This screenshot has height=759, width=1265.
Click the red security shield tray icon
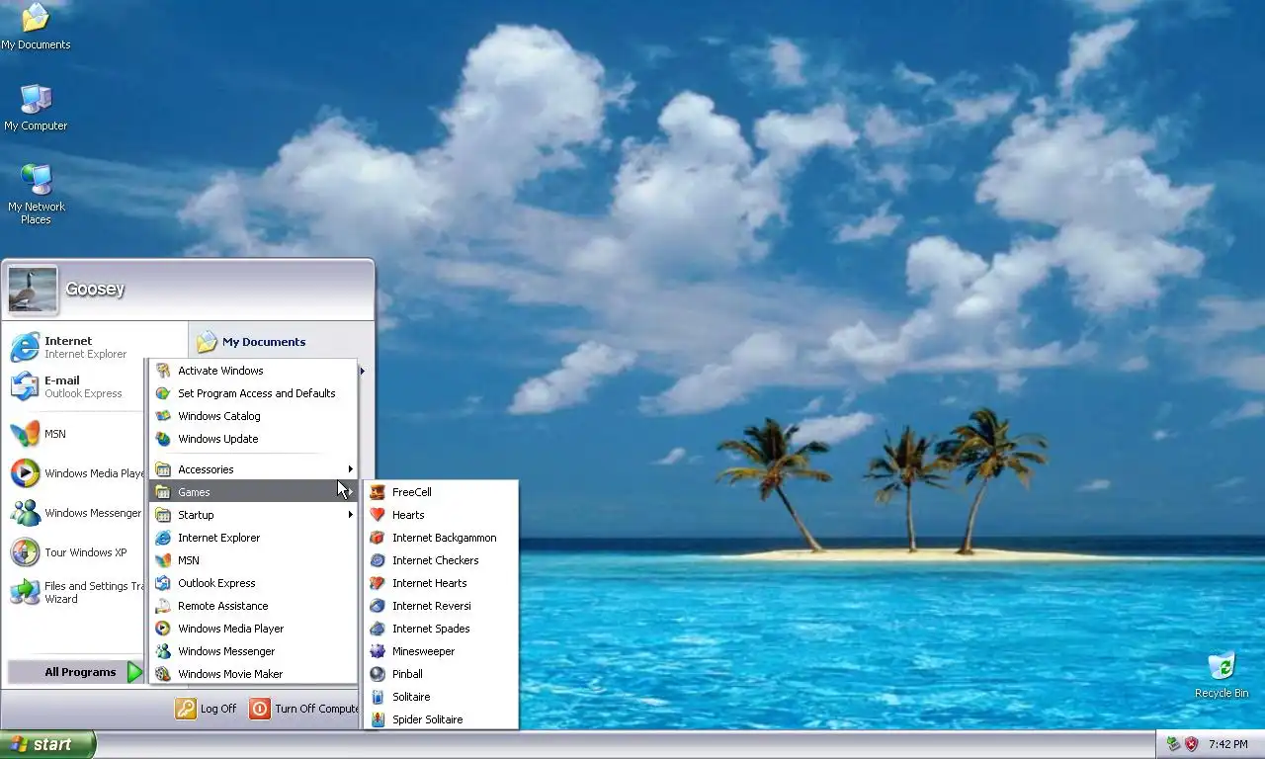coord(1191,744)
